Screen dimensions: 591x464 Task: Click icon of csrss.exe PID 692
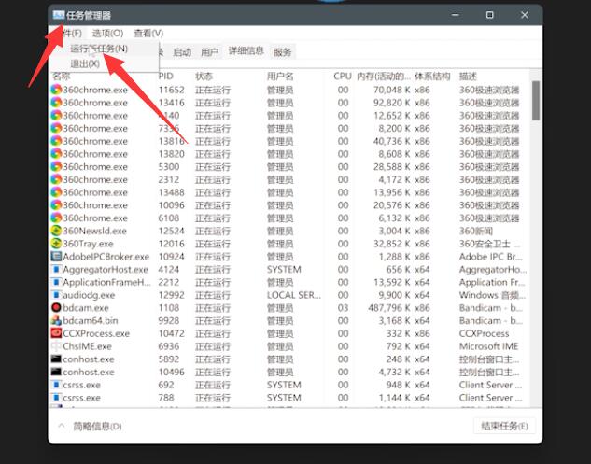point(56,385)
